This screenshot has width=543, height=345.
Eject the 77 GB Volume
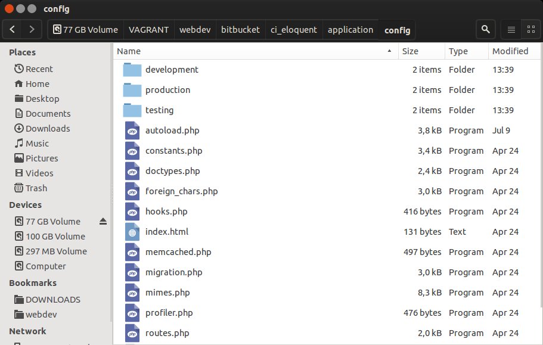pyautogui.click(x=103, y=221)
